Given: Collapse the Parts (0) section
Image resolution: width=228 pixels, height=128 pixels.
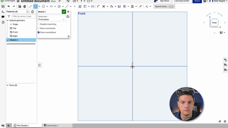Looking at the screenshot, I should 7,85.
